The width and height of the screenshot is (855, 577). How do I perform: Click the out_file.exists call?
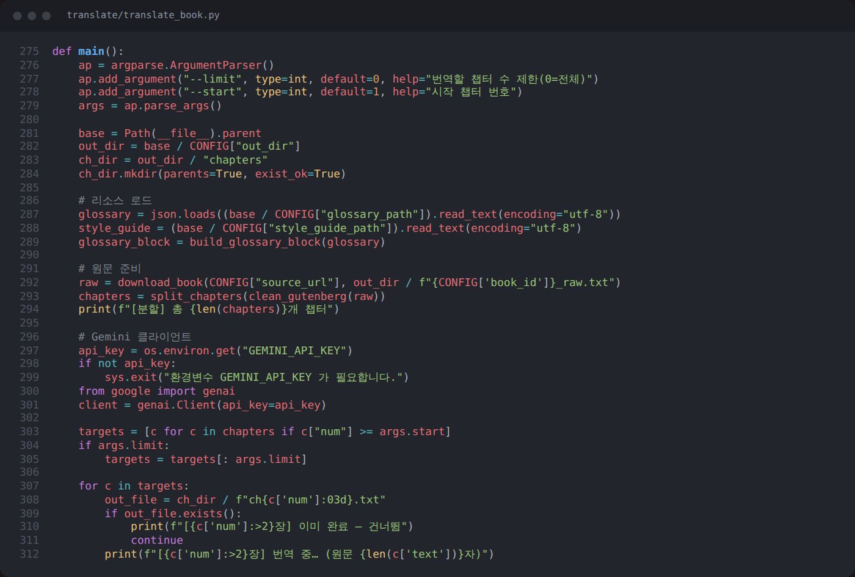173,513
